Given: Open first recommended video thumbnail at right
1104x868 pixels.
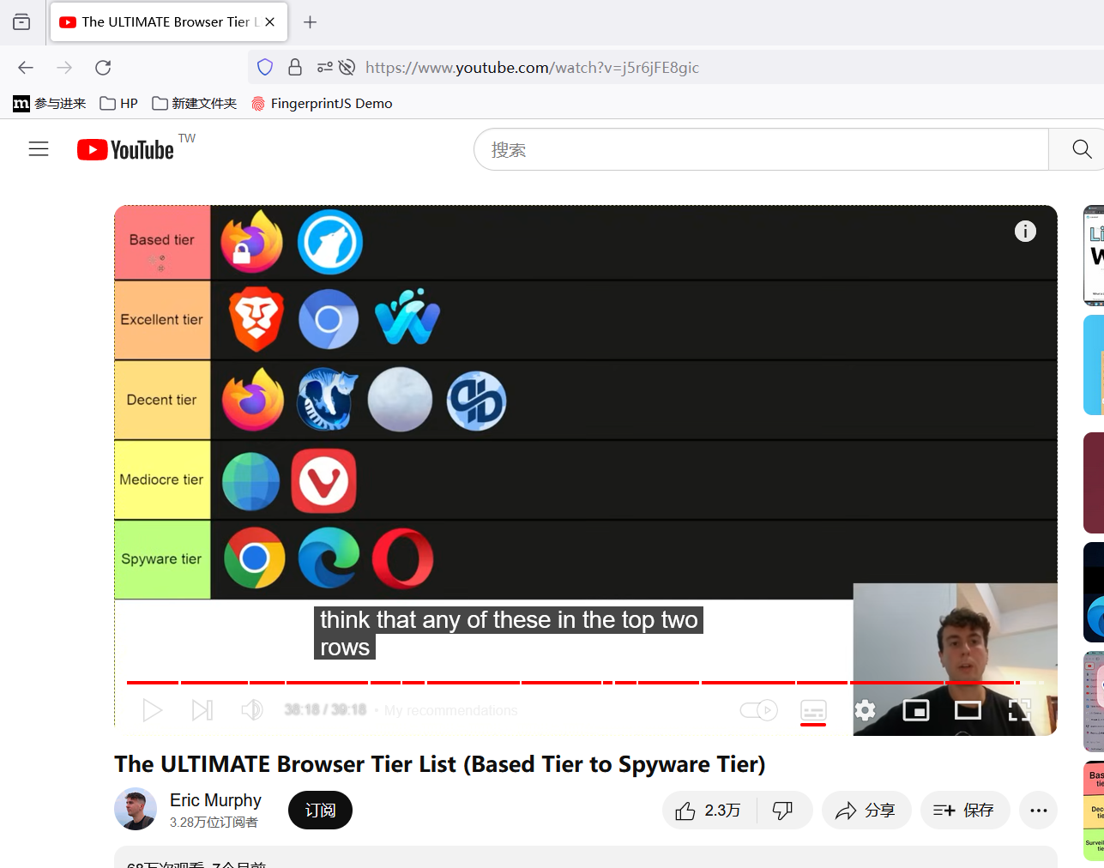Looking at the screenshot, I should (1094, 256).
